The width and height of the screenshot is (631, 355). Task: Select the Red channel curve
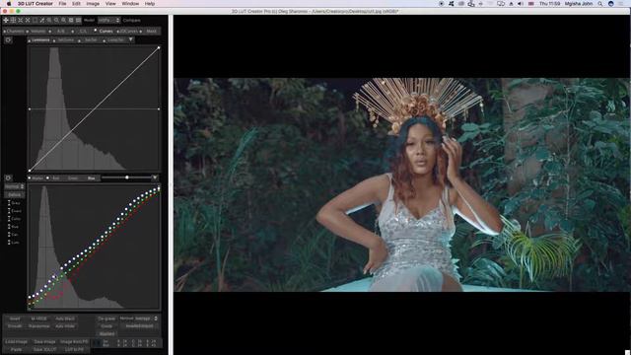(x=55, y=177)
